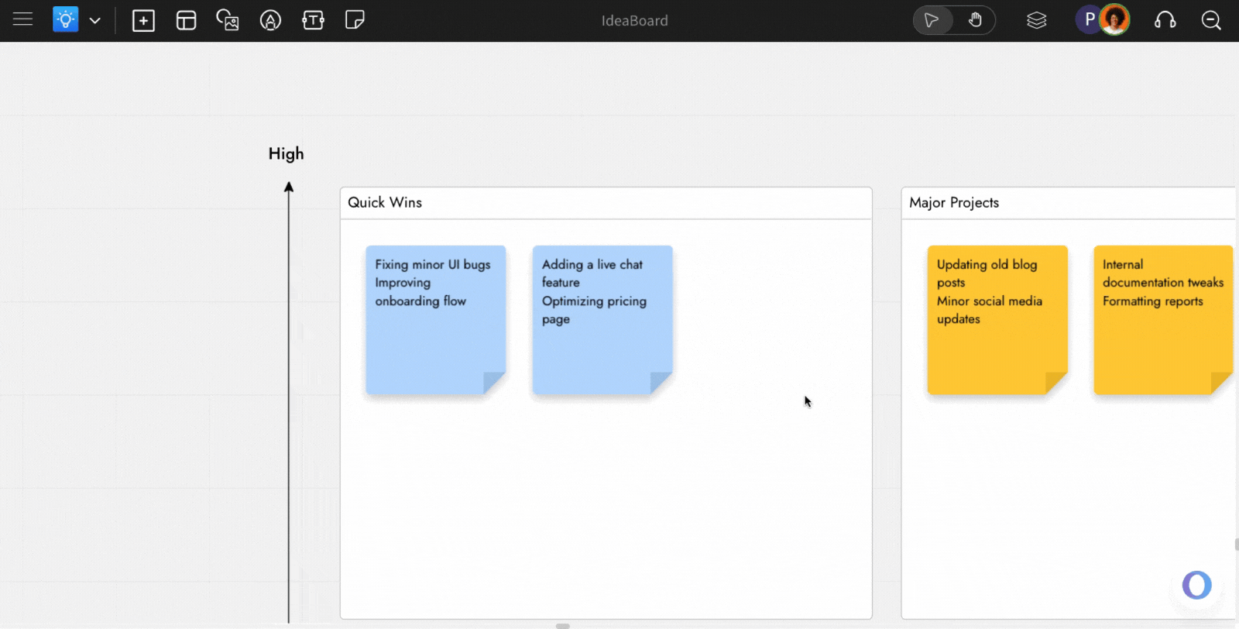Activate the pointer select mode
The width and height of the screenshot is (1239, 629).
pyautogui.click(x=932, y=20)
